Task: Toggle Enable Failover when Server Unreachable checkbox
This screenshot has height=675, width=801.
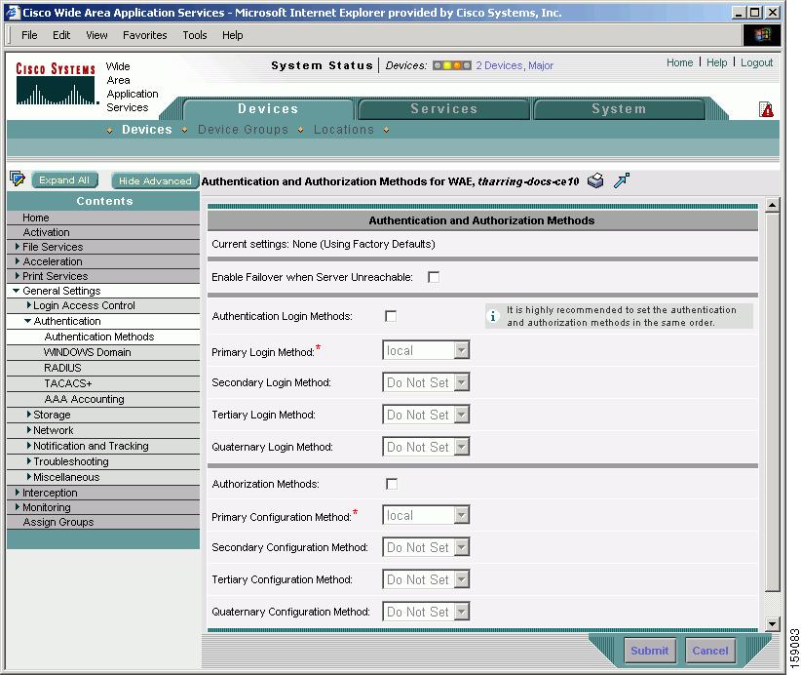Action: [434, 277]
